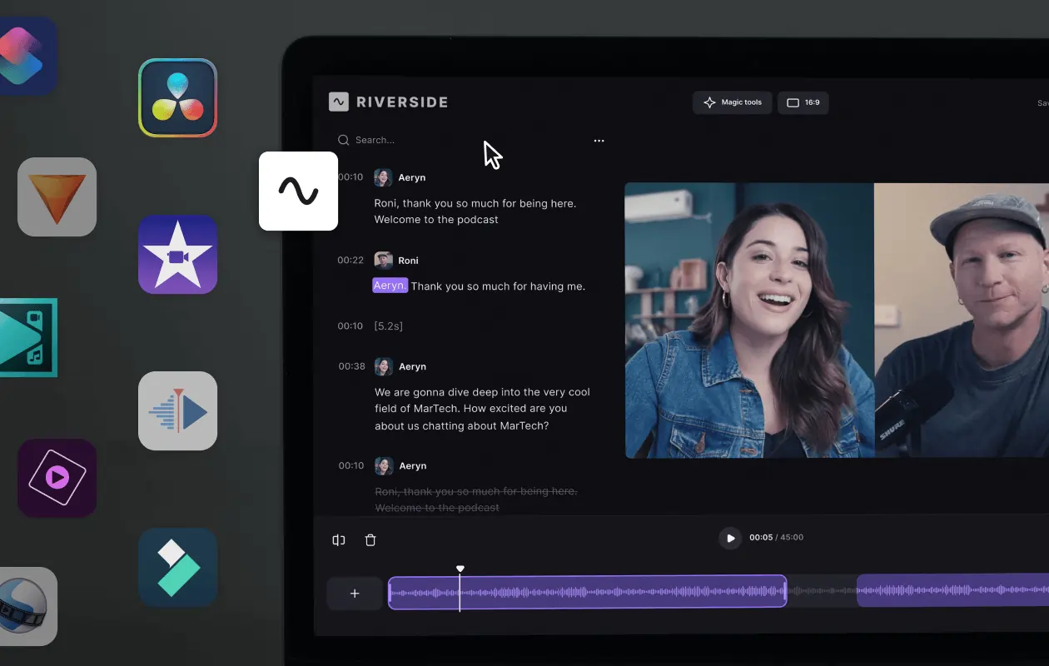Click the Riverside logo in header

(389, 102)
